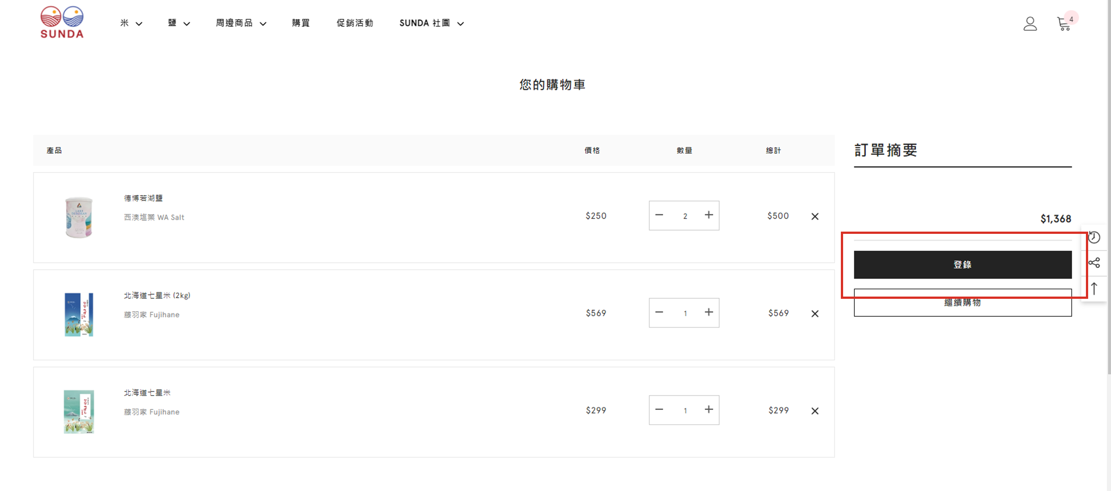Open the 購買 menu item
Viewport: 1111px width, 491px height.
click(301, 23)
